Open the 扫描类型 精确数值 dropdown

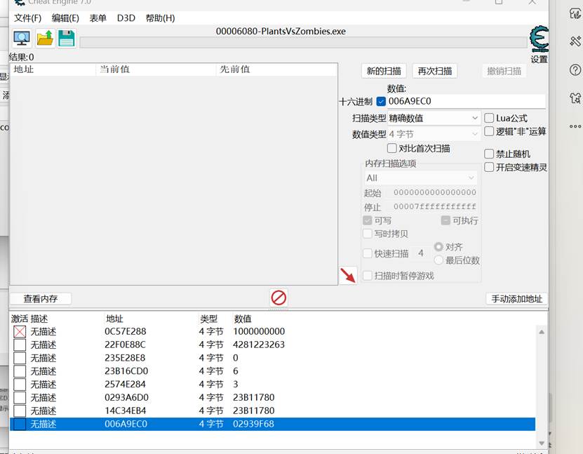434,119
